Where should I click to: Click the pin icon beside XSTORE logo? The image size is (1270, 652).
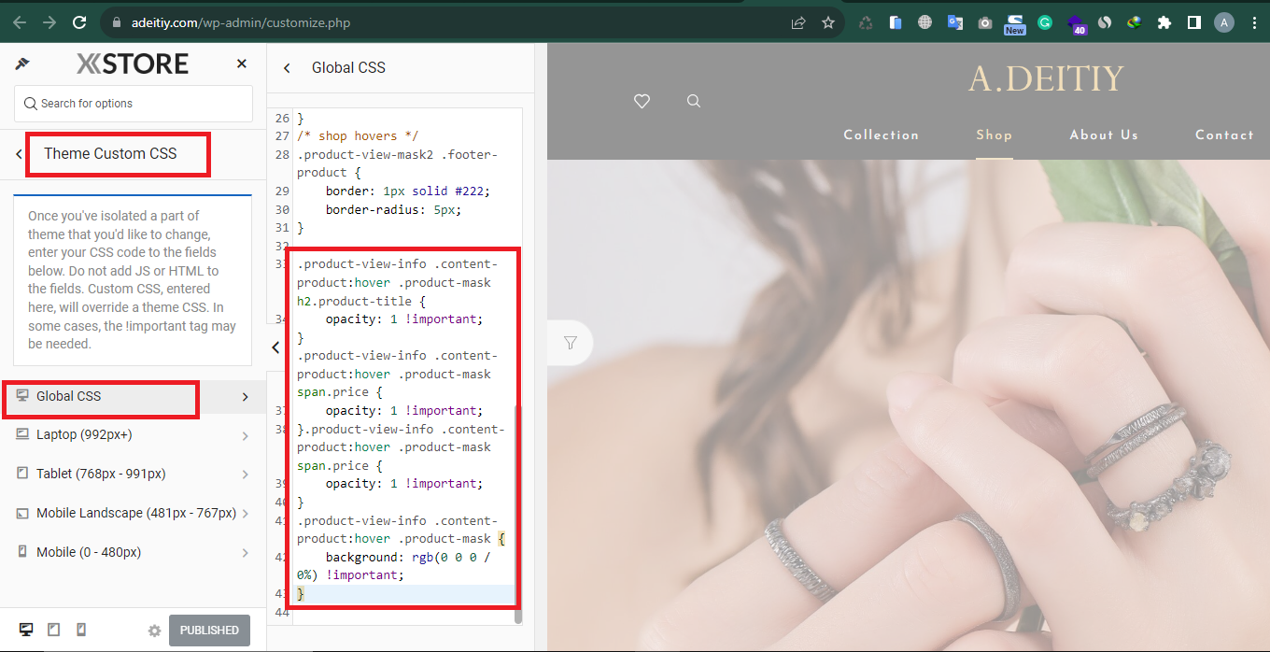click(22, 64)
